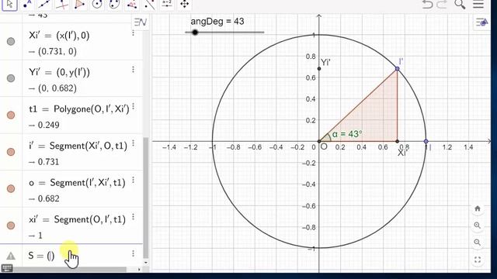Click the angDeg slider handle
497x279 pixels.
point(195,33)
